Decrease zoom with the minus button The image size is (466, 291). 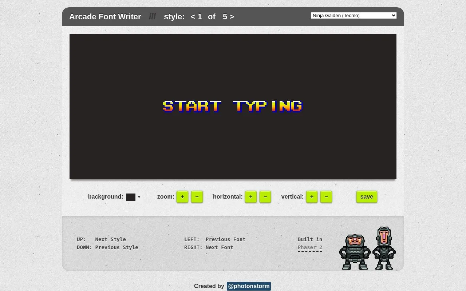pos(197,197)
